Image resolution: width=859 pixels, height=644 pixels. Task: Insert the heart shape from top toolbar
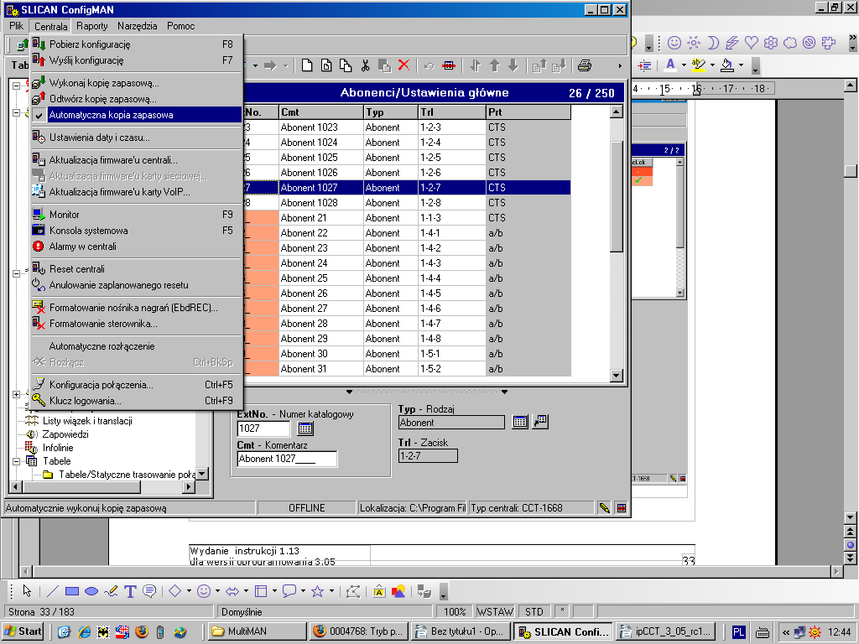click(x=752, y=43)
